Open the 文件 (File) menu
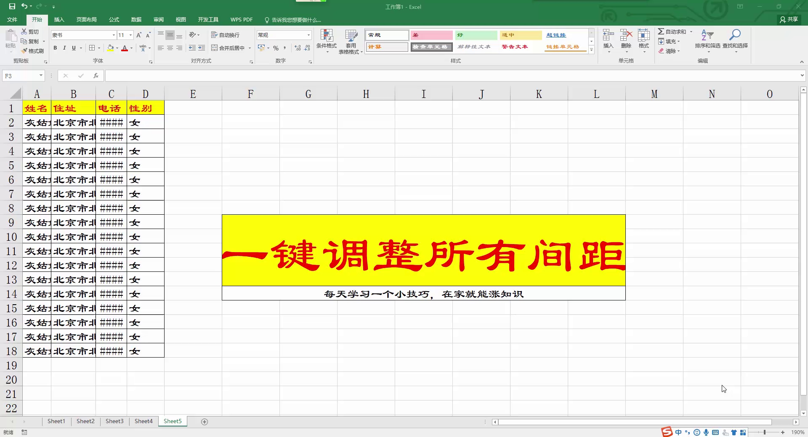Screen dimensions: 808x437 point(12,19)
